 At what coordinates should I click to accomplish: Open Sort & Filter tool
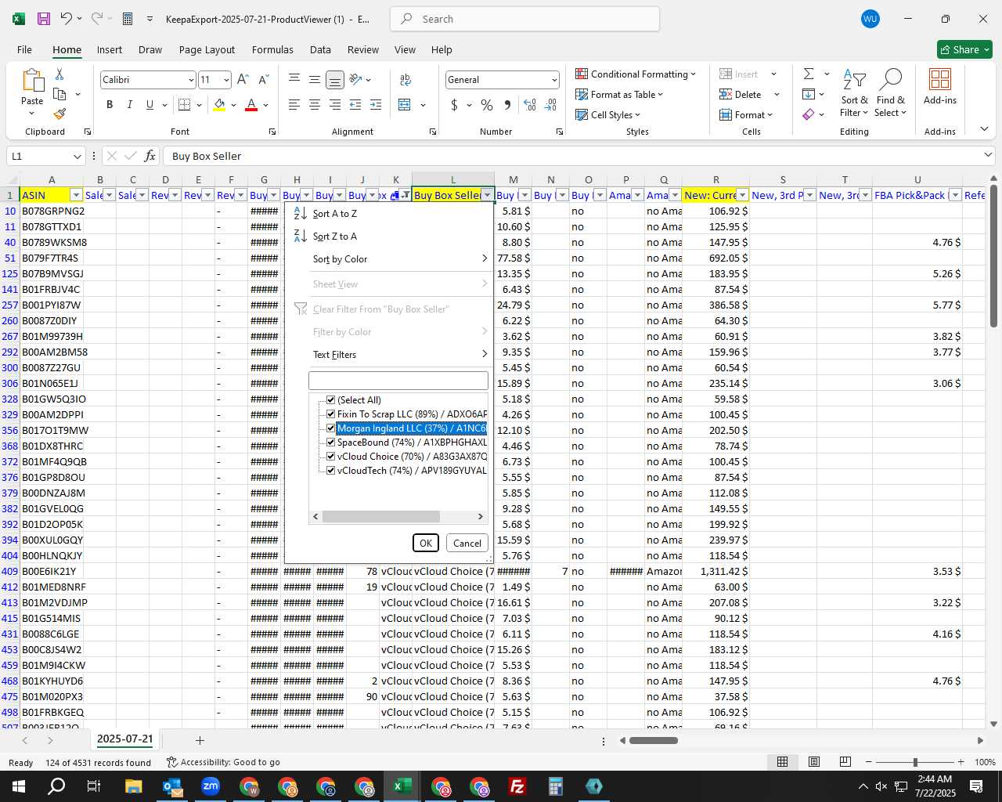pyautogui.click(x=854, y=93)
